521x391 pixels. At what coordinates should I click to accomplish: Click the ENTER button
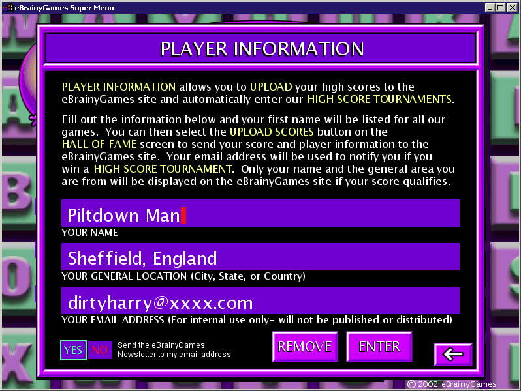pyautogui.click(x=379, y=347)
